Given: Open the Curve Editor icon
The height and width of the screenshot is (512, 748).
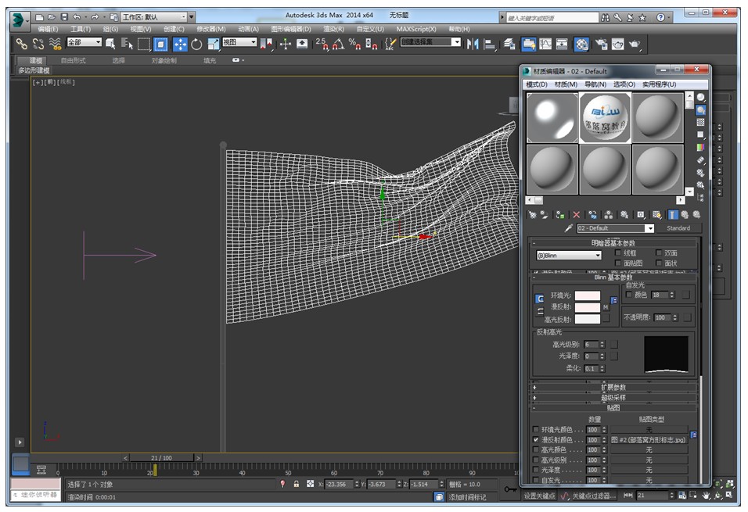Looking at the screenshot, I should [x=545, y=45].
